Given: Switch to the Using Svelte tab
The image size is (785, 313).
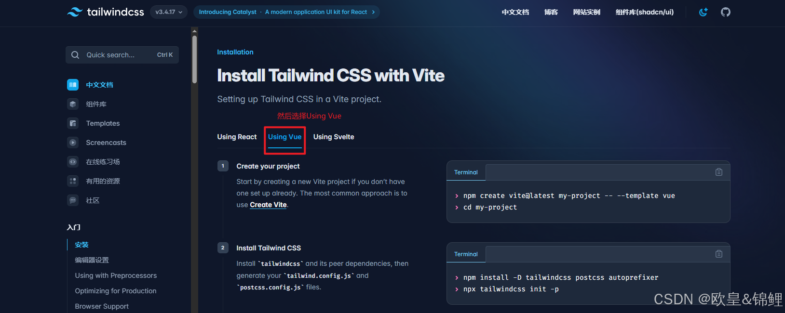Looking at the screenshot, I should pos(334,137).
